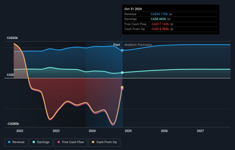Click the Earnings data point marker on the teal line
Screen dimensions: 235x150
(122, 72)
